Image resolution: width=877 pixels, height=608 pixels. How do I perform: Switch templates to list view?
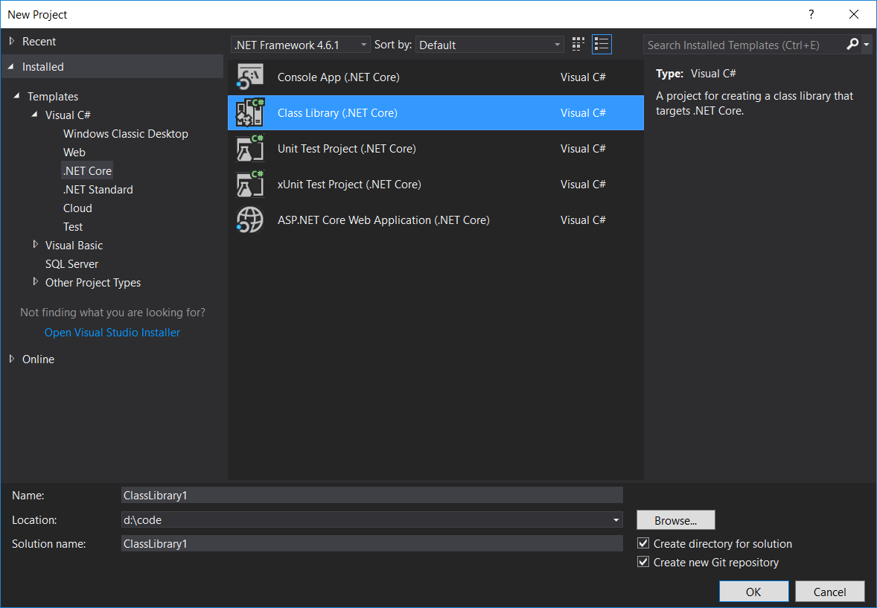602,44
